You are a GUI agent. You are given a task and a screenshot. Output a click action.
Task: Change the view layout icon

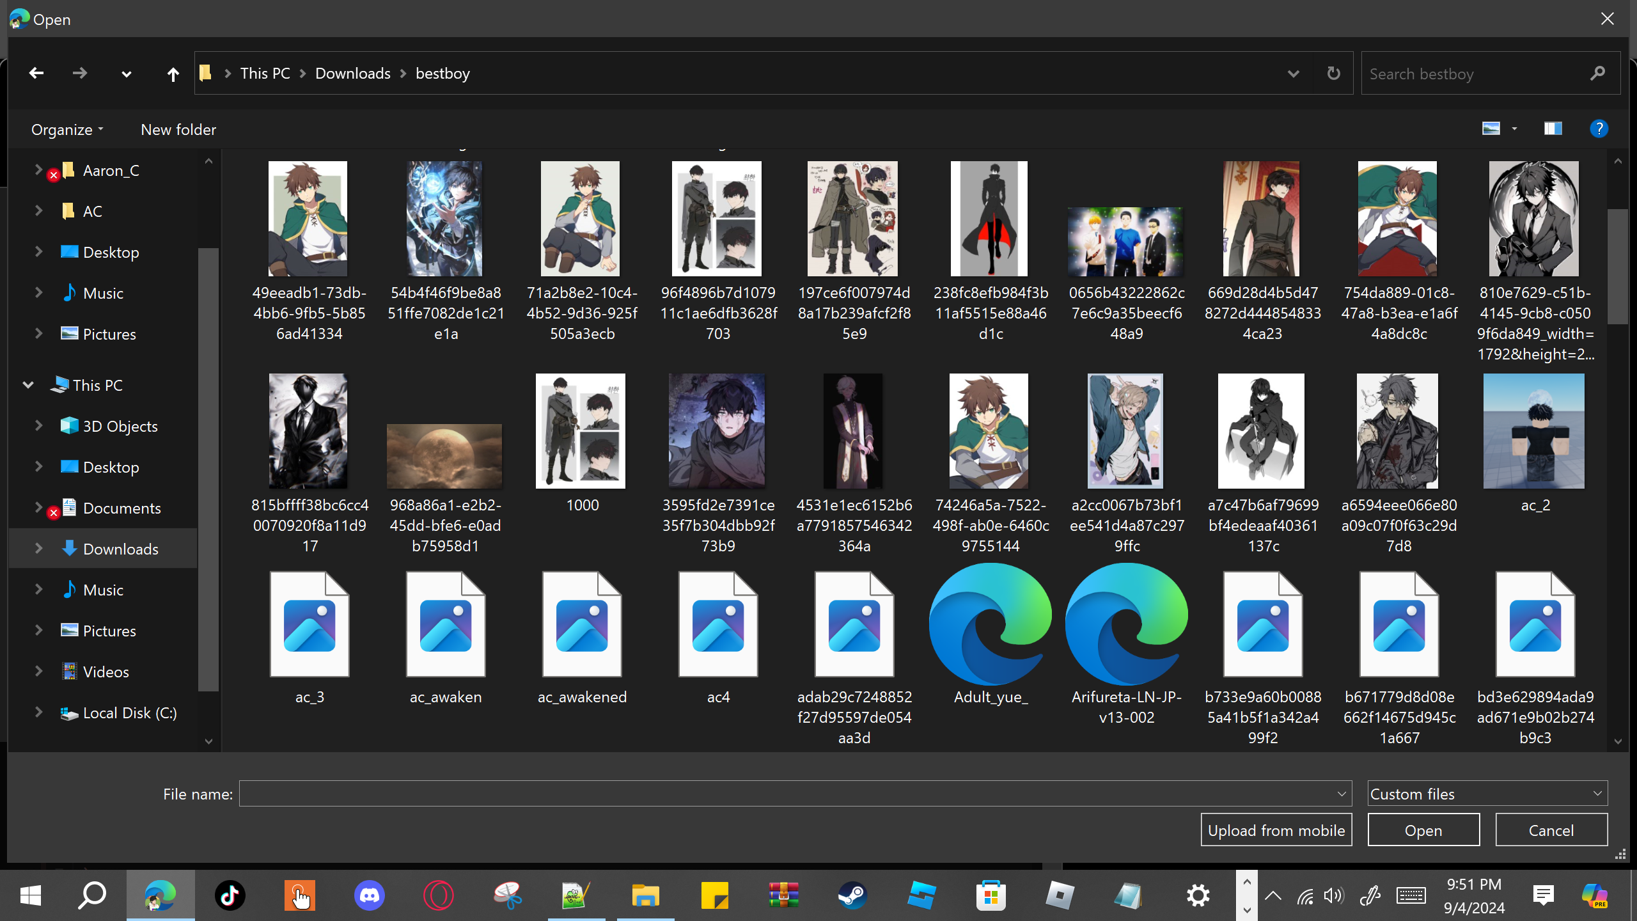1491,129
